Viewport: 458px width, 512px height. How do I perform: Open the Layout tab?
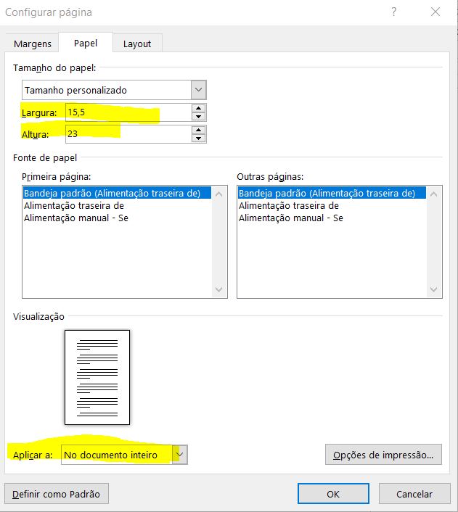pos(137,44)
